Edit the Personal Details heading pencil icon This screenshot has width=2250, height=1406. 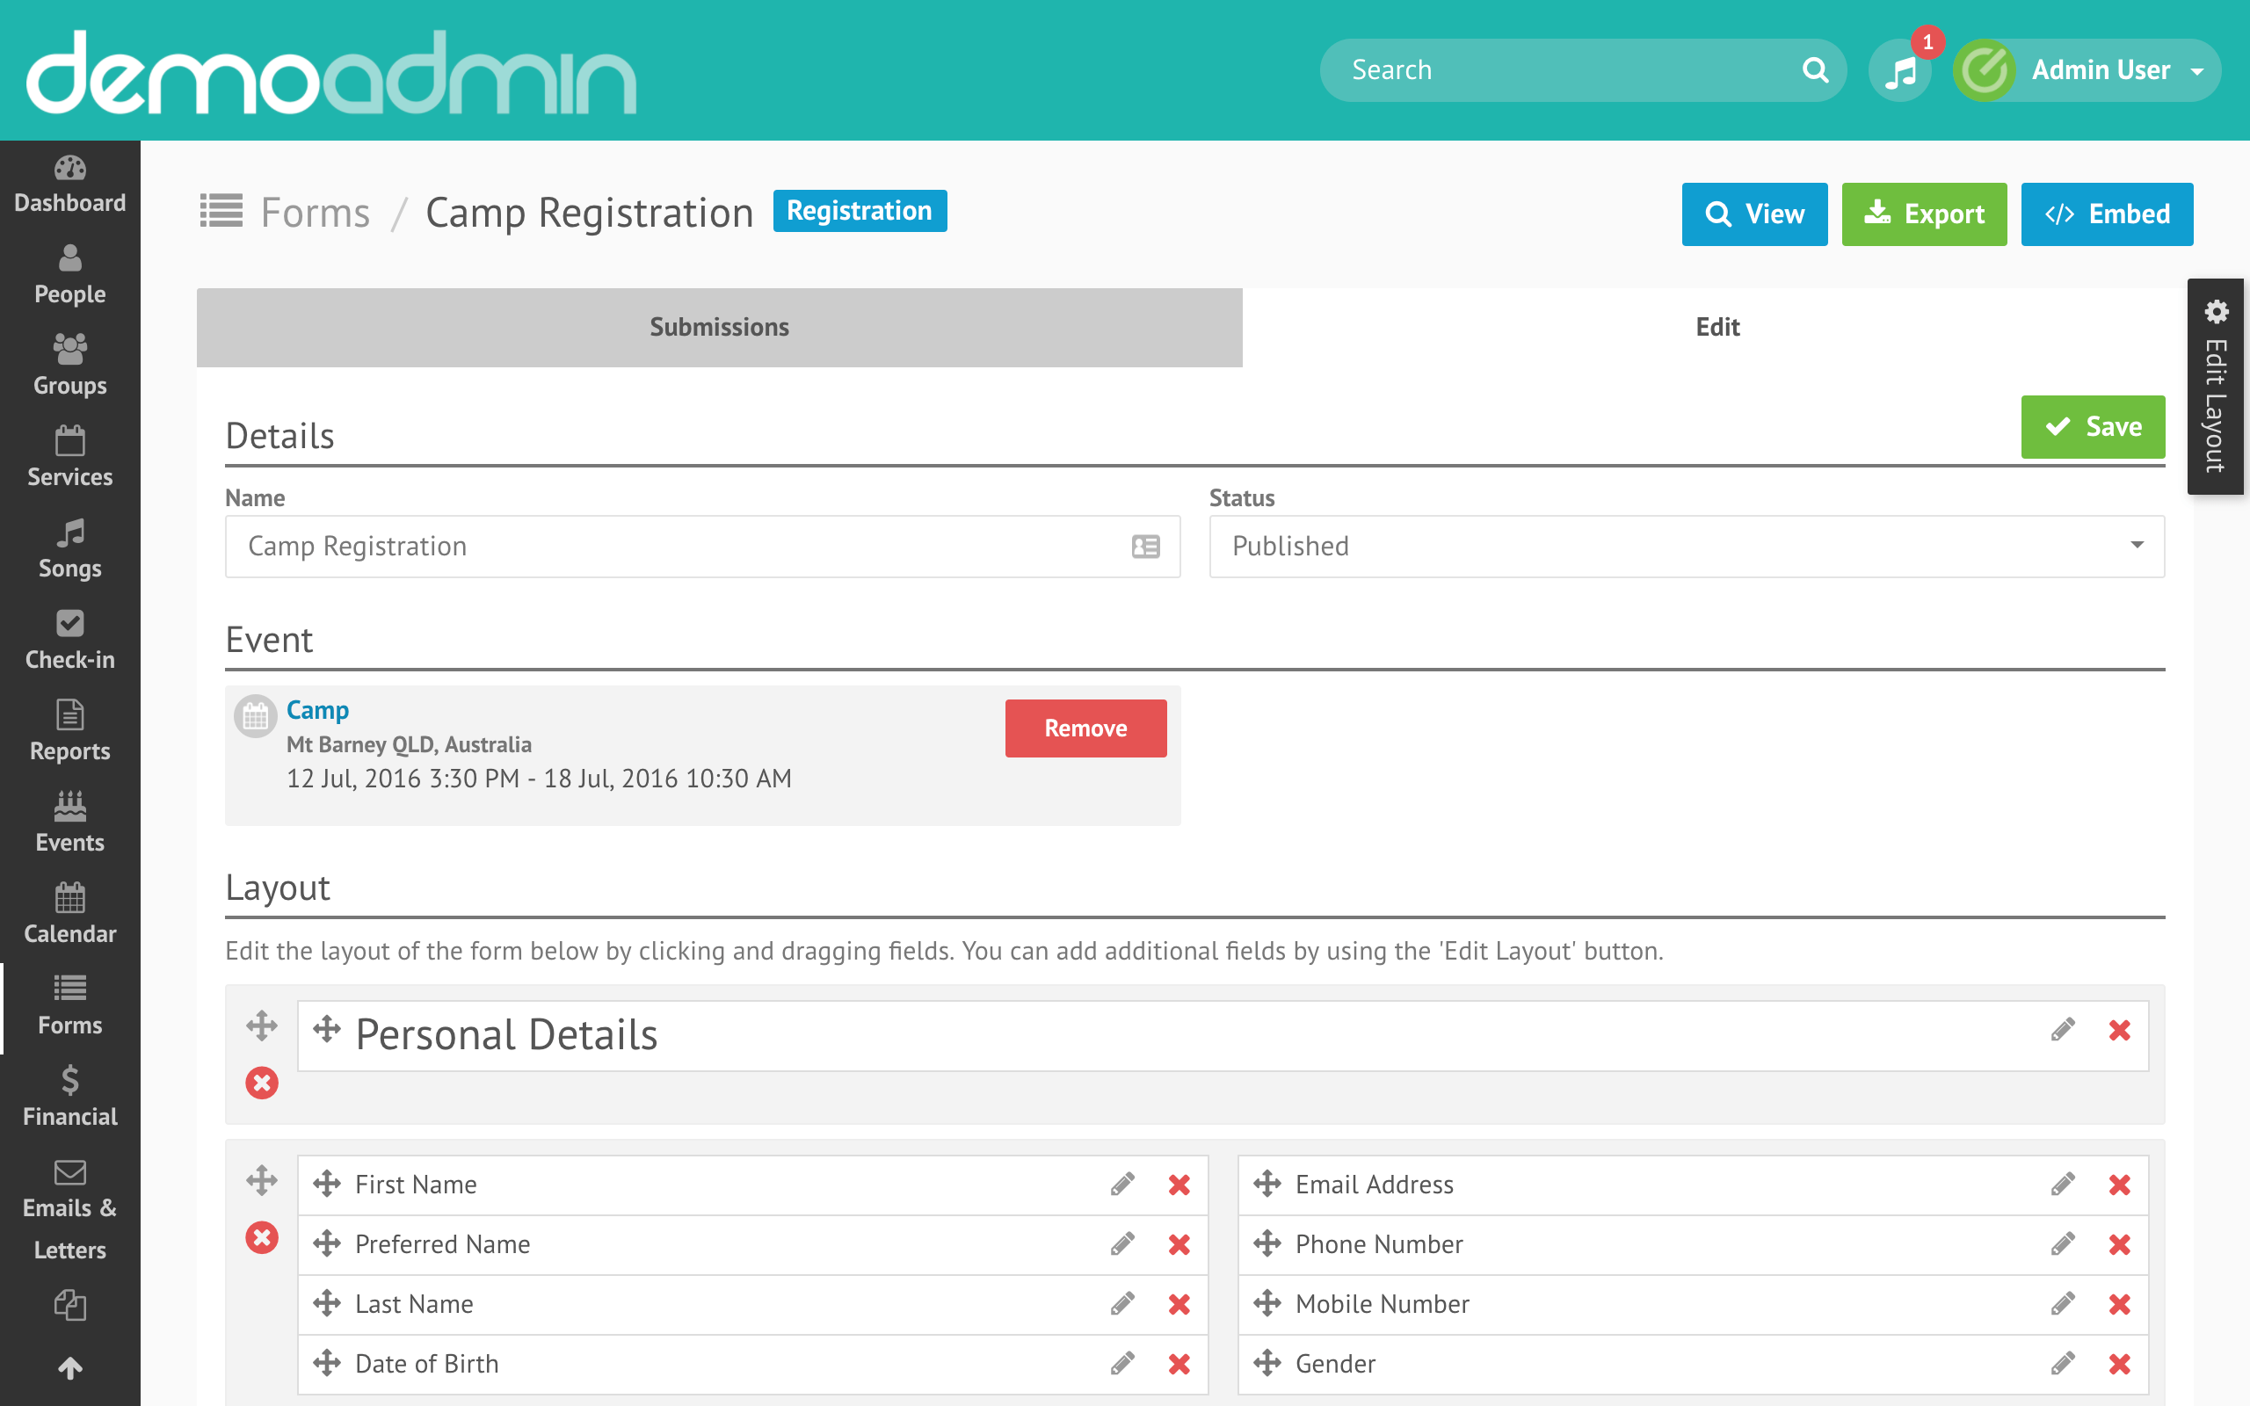[2062, 1029]
